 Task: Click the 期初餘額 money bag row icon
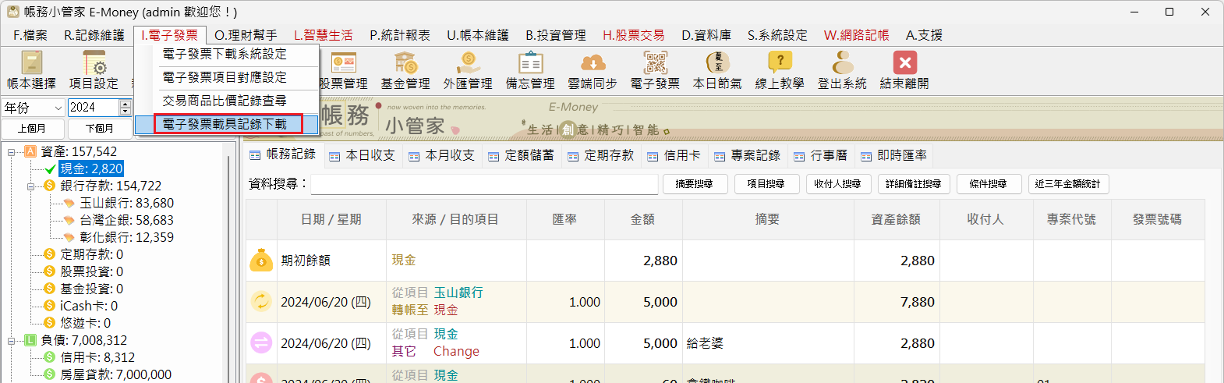coord(261,261)
